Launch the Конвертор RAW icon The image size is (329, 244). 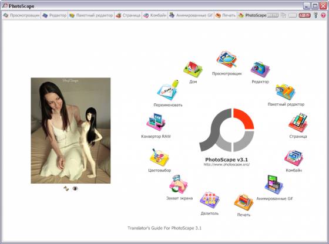pos(156,123)
